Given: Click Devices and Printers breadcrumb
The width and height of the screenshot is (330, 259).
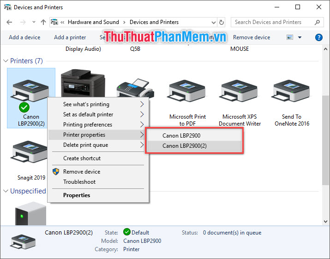Looking at the screenshot, I should (x=154, y=22).
